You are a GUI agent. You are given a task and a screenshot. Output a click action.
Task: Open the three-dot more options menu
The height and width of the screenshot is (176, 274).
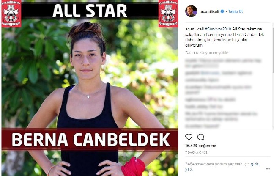268,169
